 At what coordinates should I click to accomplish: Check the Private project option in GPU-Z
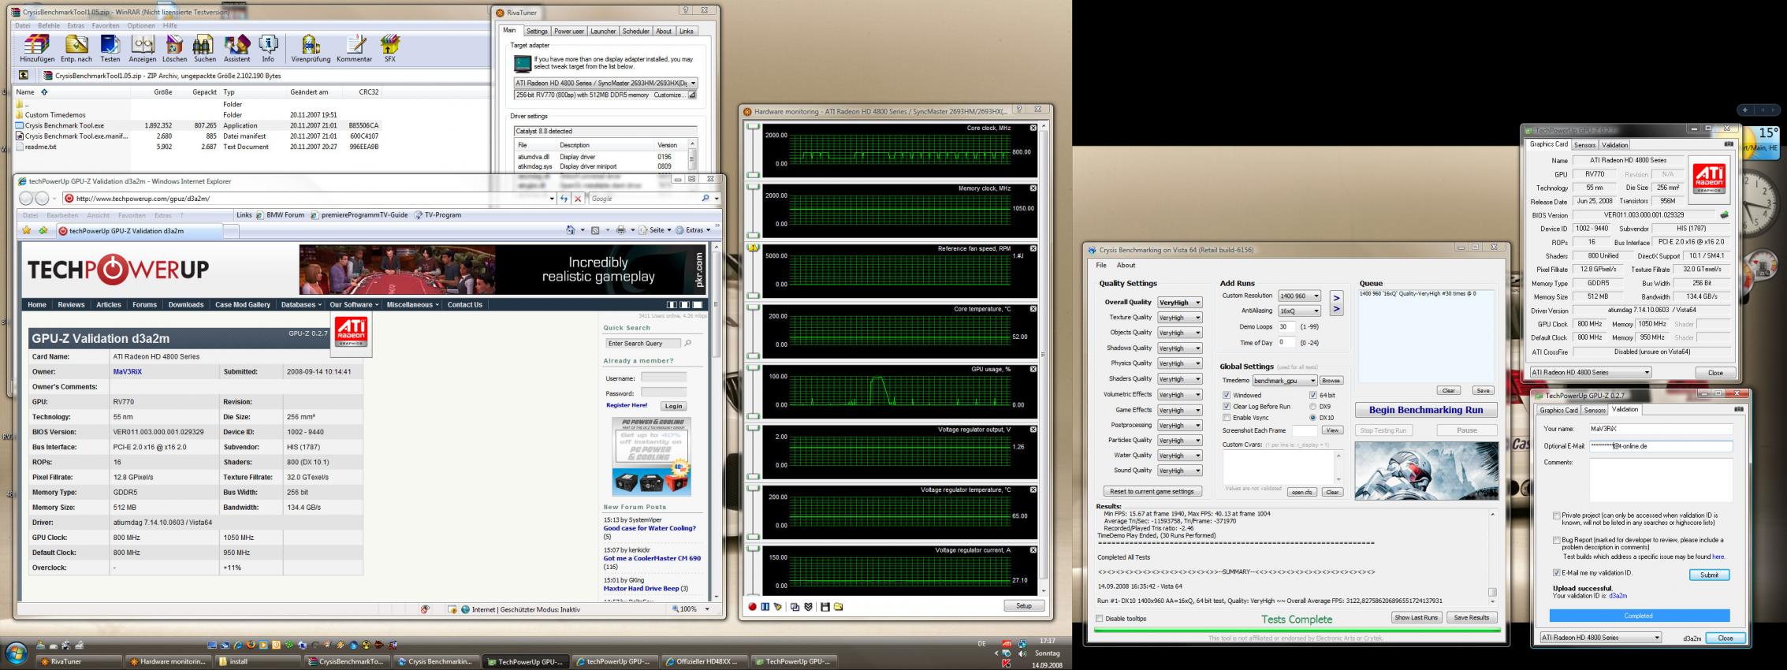tap(1557, 516)
